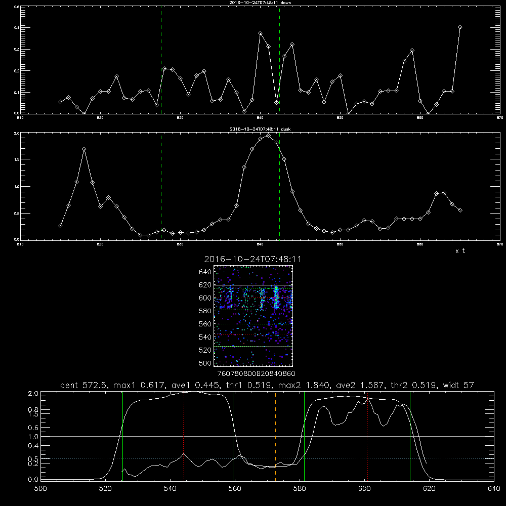Click the '0.6' y-axis label of bottom plot

33,428
